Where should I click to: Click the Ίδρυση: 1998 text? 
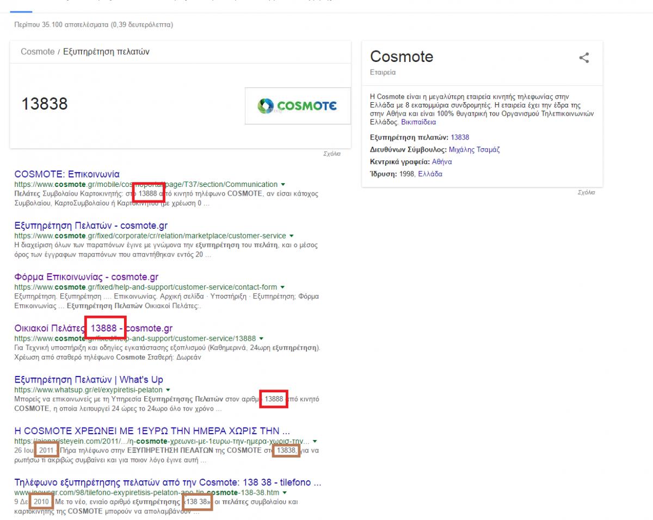point(392,174)
